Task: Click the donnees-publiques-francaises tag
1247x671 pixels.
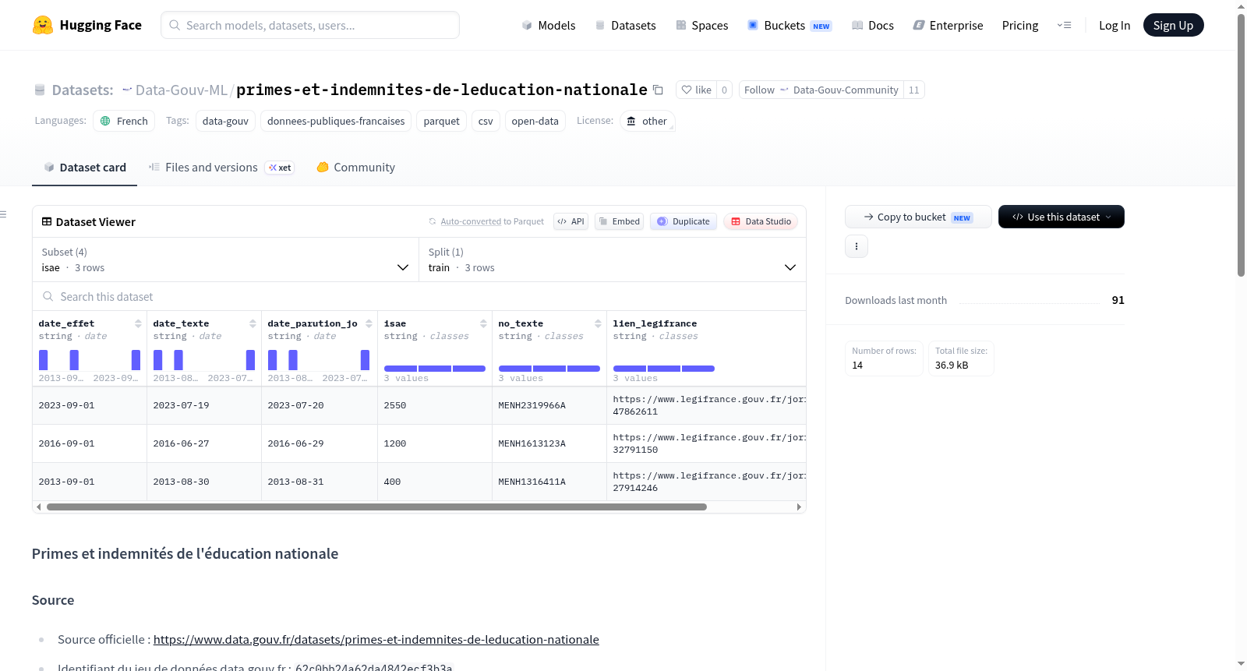Action: [x=336, y=121]
